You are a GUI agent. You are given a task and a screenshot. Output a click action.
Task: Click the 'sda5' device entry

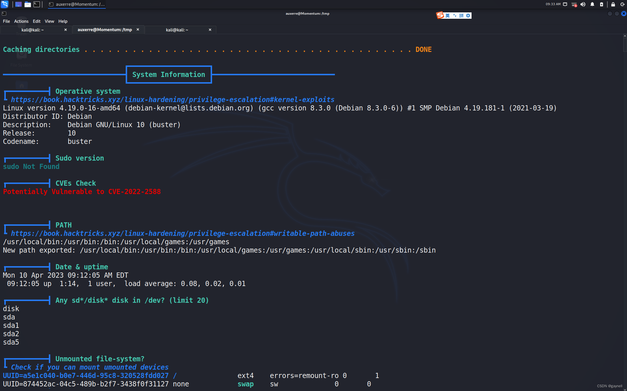pyautogui.click(x=11, y=342)
